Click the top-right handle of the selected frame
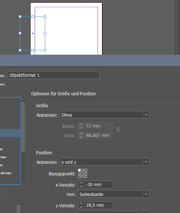Viewport: 180px width, 213px height. click(x=45, y=17)
